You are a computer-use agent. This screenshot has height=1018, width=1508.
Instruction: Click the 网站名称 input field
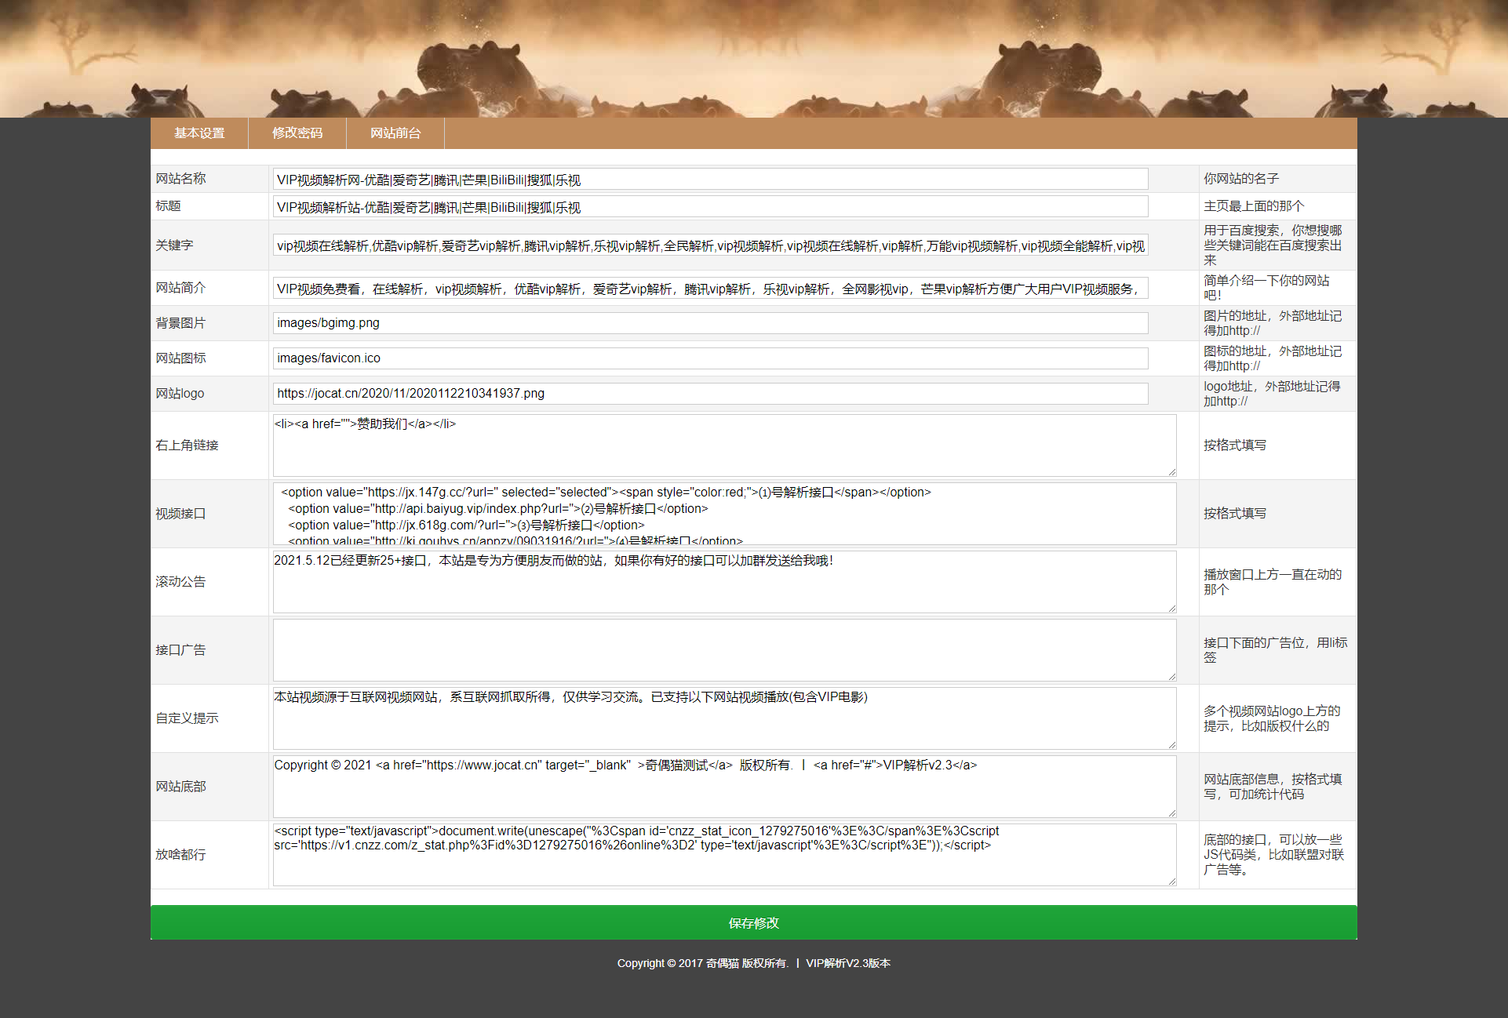[710, 180]
